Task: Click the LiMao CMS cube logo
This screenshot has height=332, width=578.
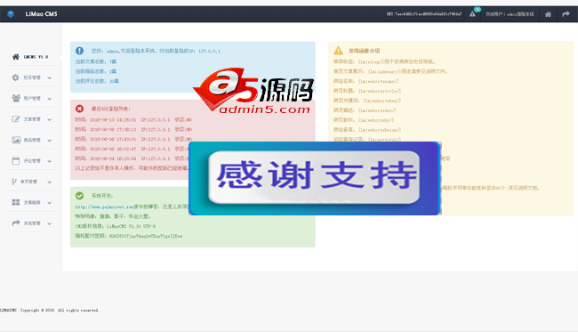Action: [11, 14]
